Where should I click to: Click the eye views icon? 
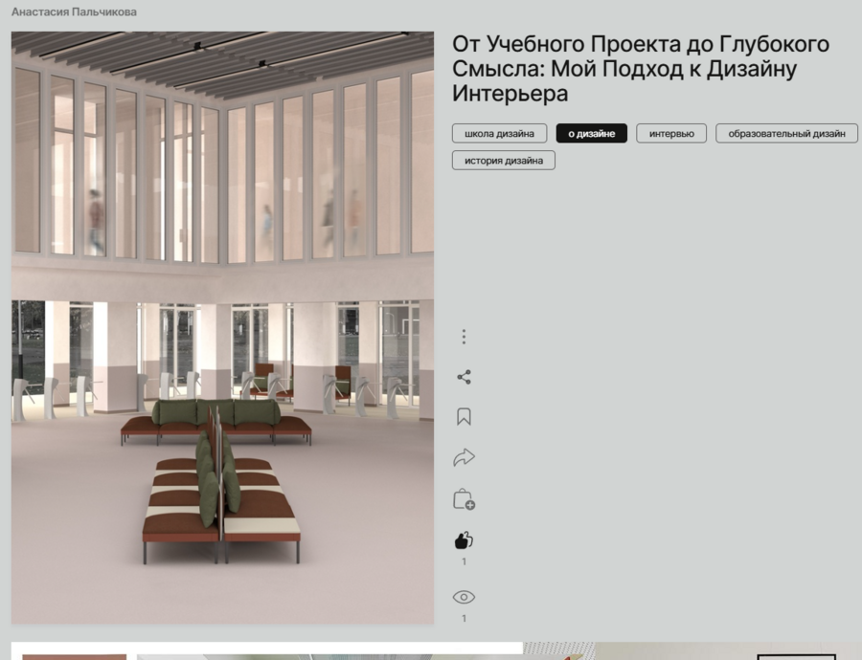[x=464, y=597]
